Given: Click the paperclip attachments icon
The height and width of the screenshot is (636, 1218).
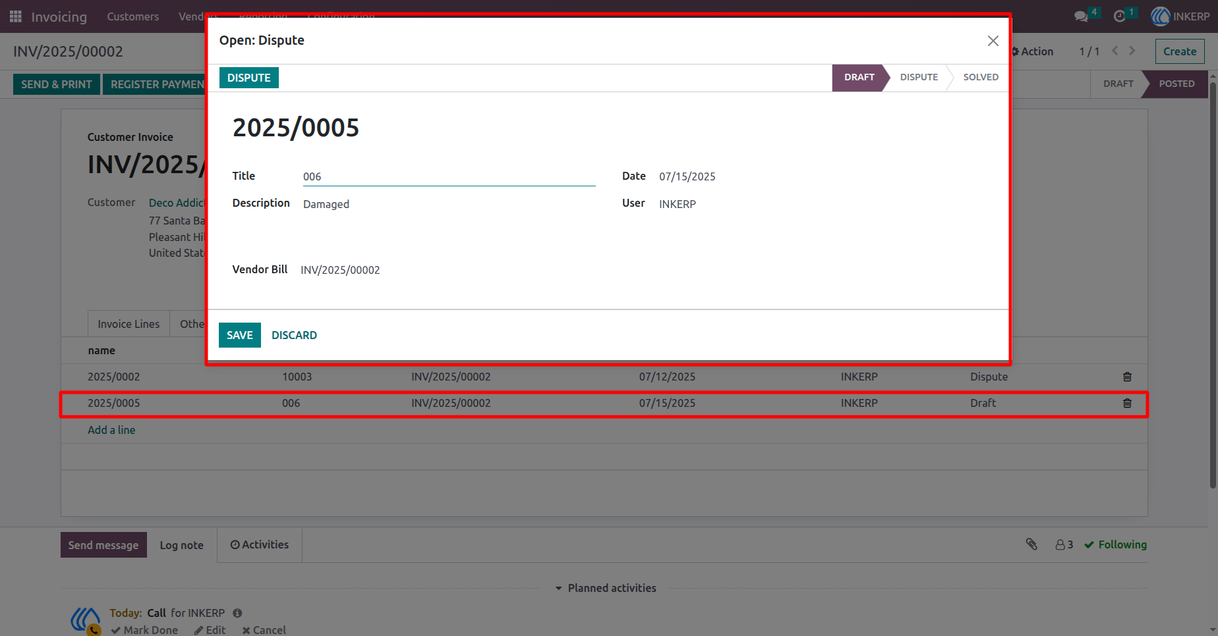Looking at the screenshot, I should 1031,544.
